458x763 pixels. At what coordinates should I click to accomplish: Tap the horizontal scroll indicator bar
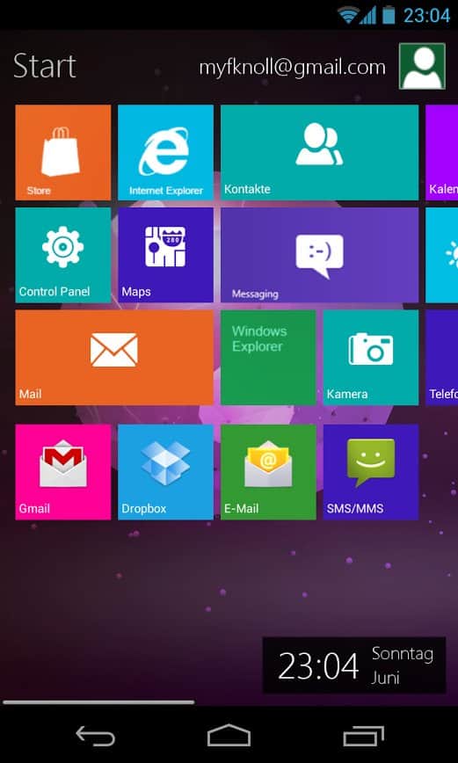point(98,702)
